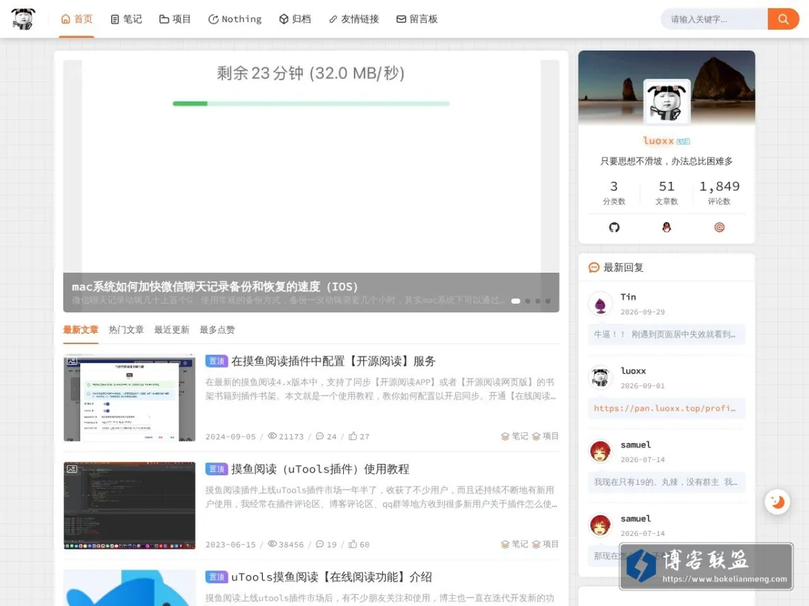Open the 友情链接 friend links menu
This screenshot has width=809, height=606.
353,19
